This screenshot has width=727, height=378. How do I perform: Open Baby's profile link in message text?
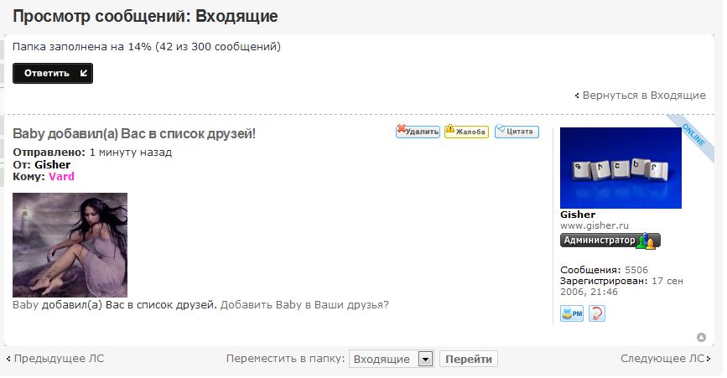pyautogui.click(x=26, y=305)
